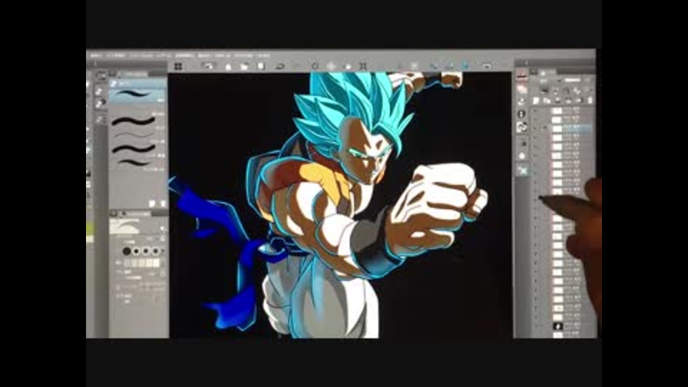This screenshot has width=688, height=387.
Task: Open the dropdown arrow after brush size dots
Action: [x=163, y=251]
